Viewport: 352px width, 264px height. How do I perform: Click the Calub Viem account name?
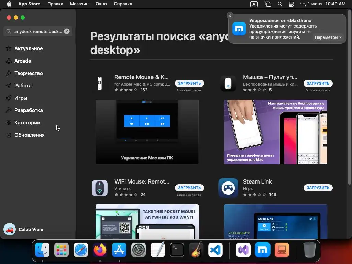click(x=31, y=229)
